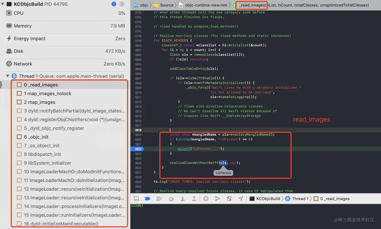Select 0 _read_images frame in debug bar
The width and height of the screenshot is (381, 229).
pyautogui.click(x=335, y=199)
